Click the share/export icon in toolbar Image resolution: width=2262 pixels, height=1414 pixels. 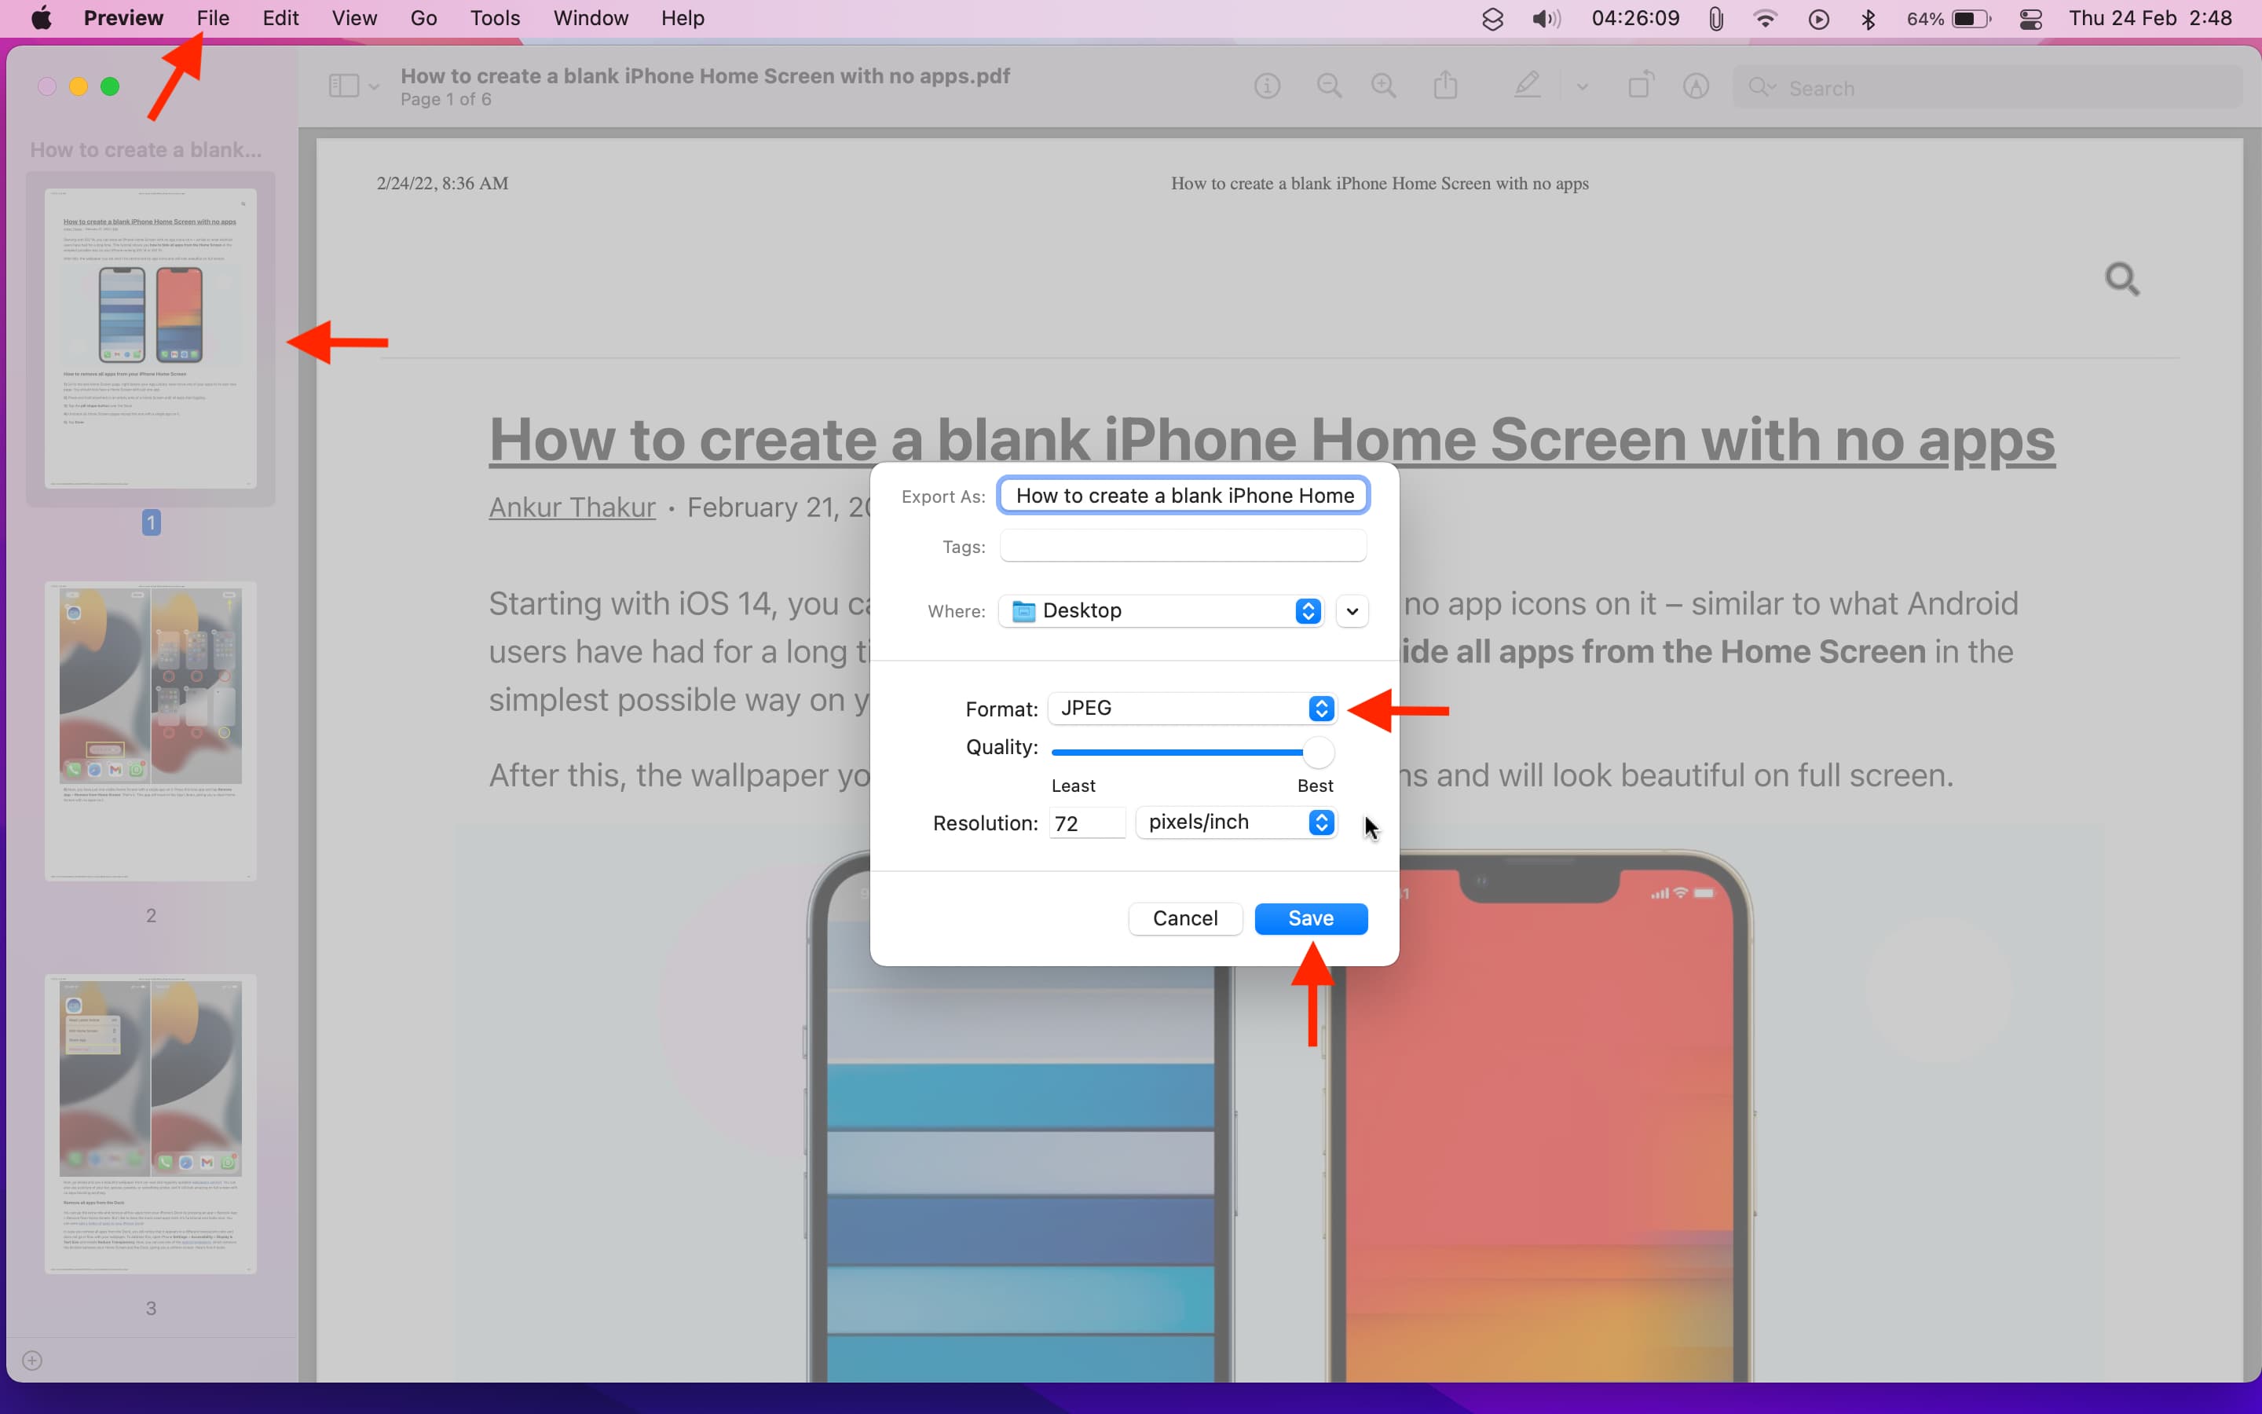click(x=1446, y=86)
